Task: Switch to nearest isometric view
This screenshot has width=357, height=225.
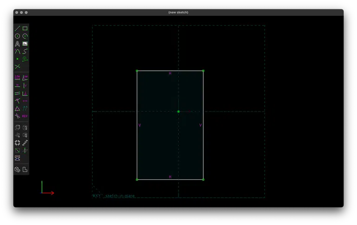Action: coord(17,169)
